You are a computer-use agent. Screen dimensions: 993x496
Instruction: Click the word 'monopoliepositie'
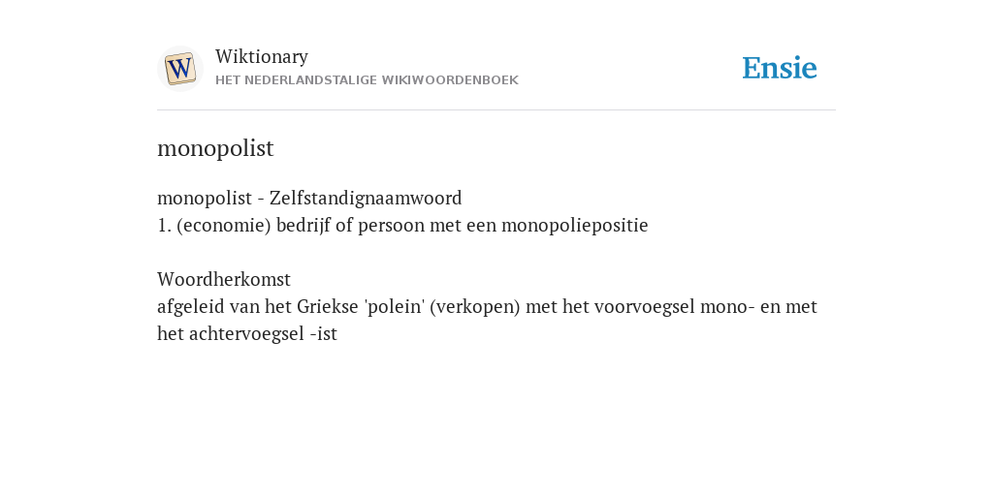coord(575,226)
